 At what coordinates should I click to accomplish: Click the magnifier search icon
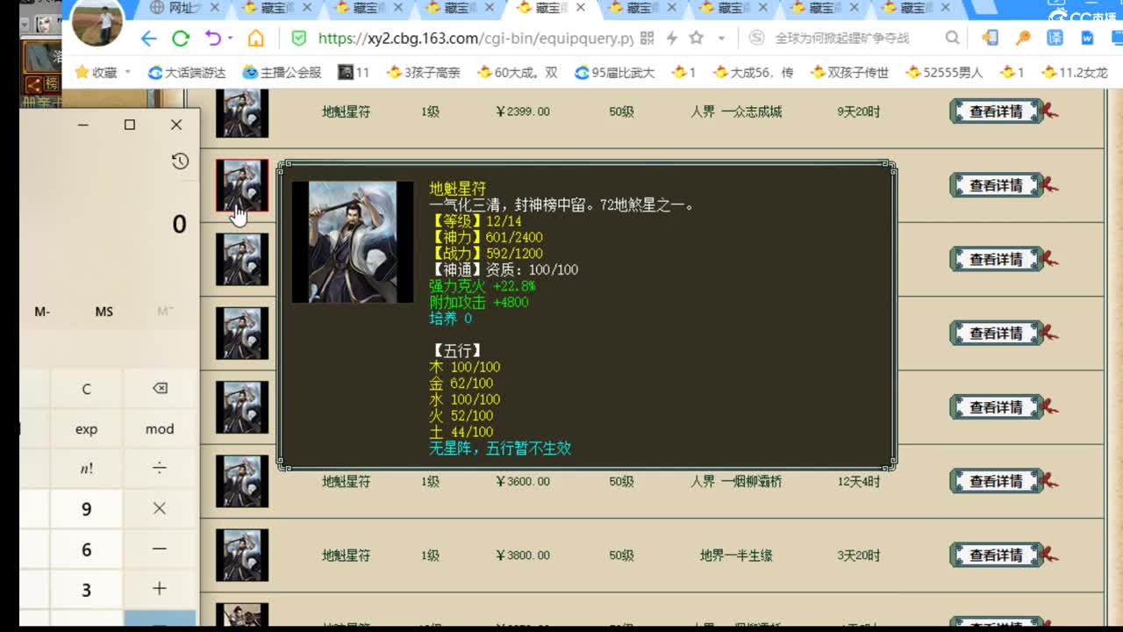pos(952,39)
